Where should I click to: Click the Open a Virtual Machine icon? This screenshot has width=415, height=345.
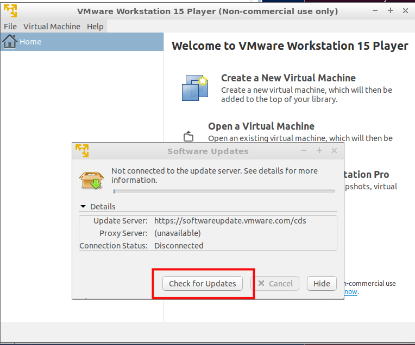point(188,136)
